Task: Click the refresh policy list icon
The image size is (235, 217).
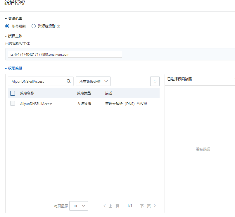Action: coord(155,81)
